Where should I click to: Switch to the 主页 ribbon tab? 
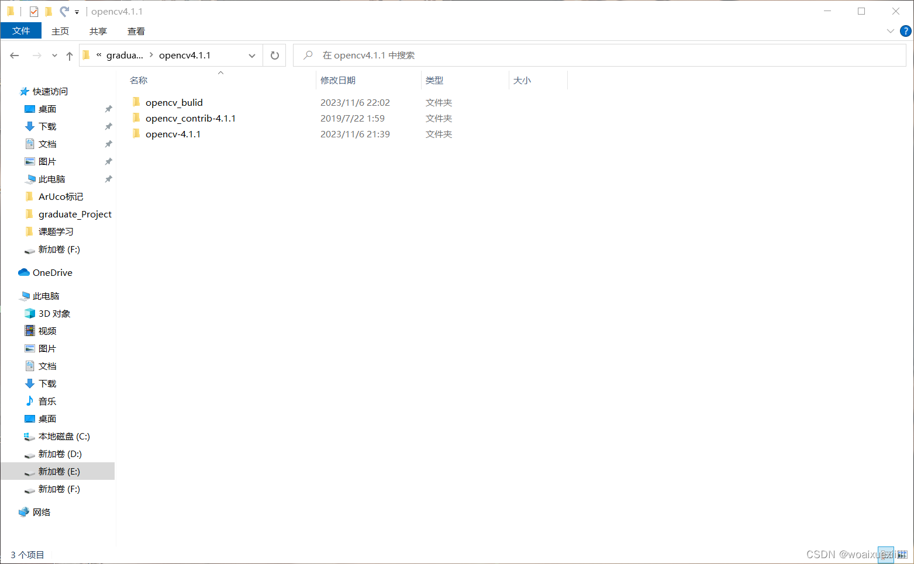point(60,31)
